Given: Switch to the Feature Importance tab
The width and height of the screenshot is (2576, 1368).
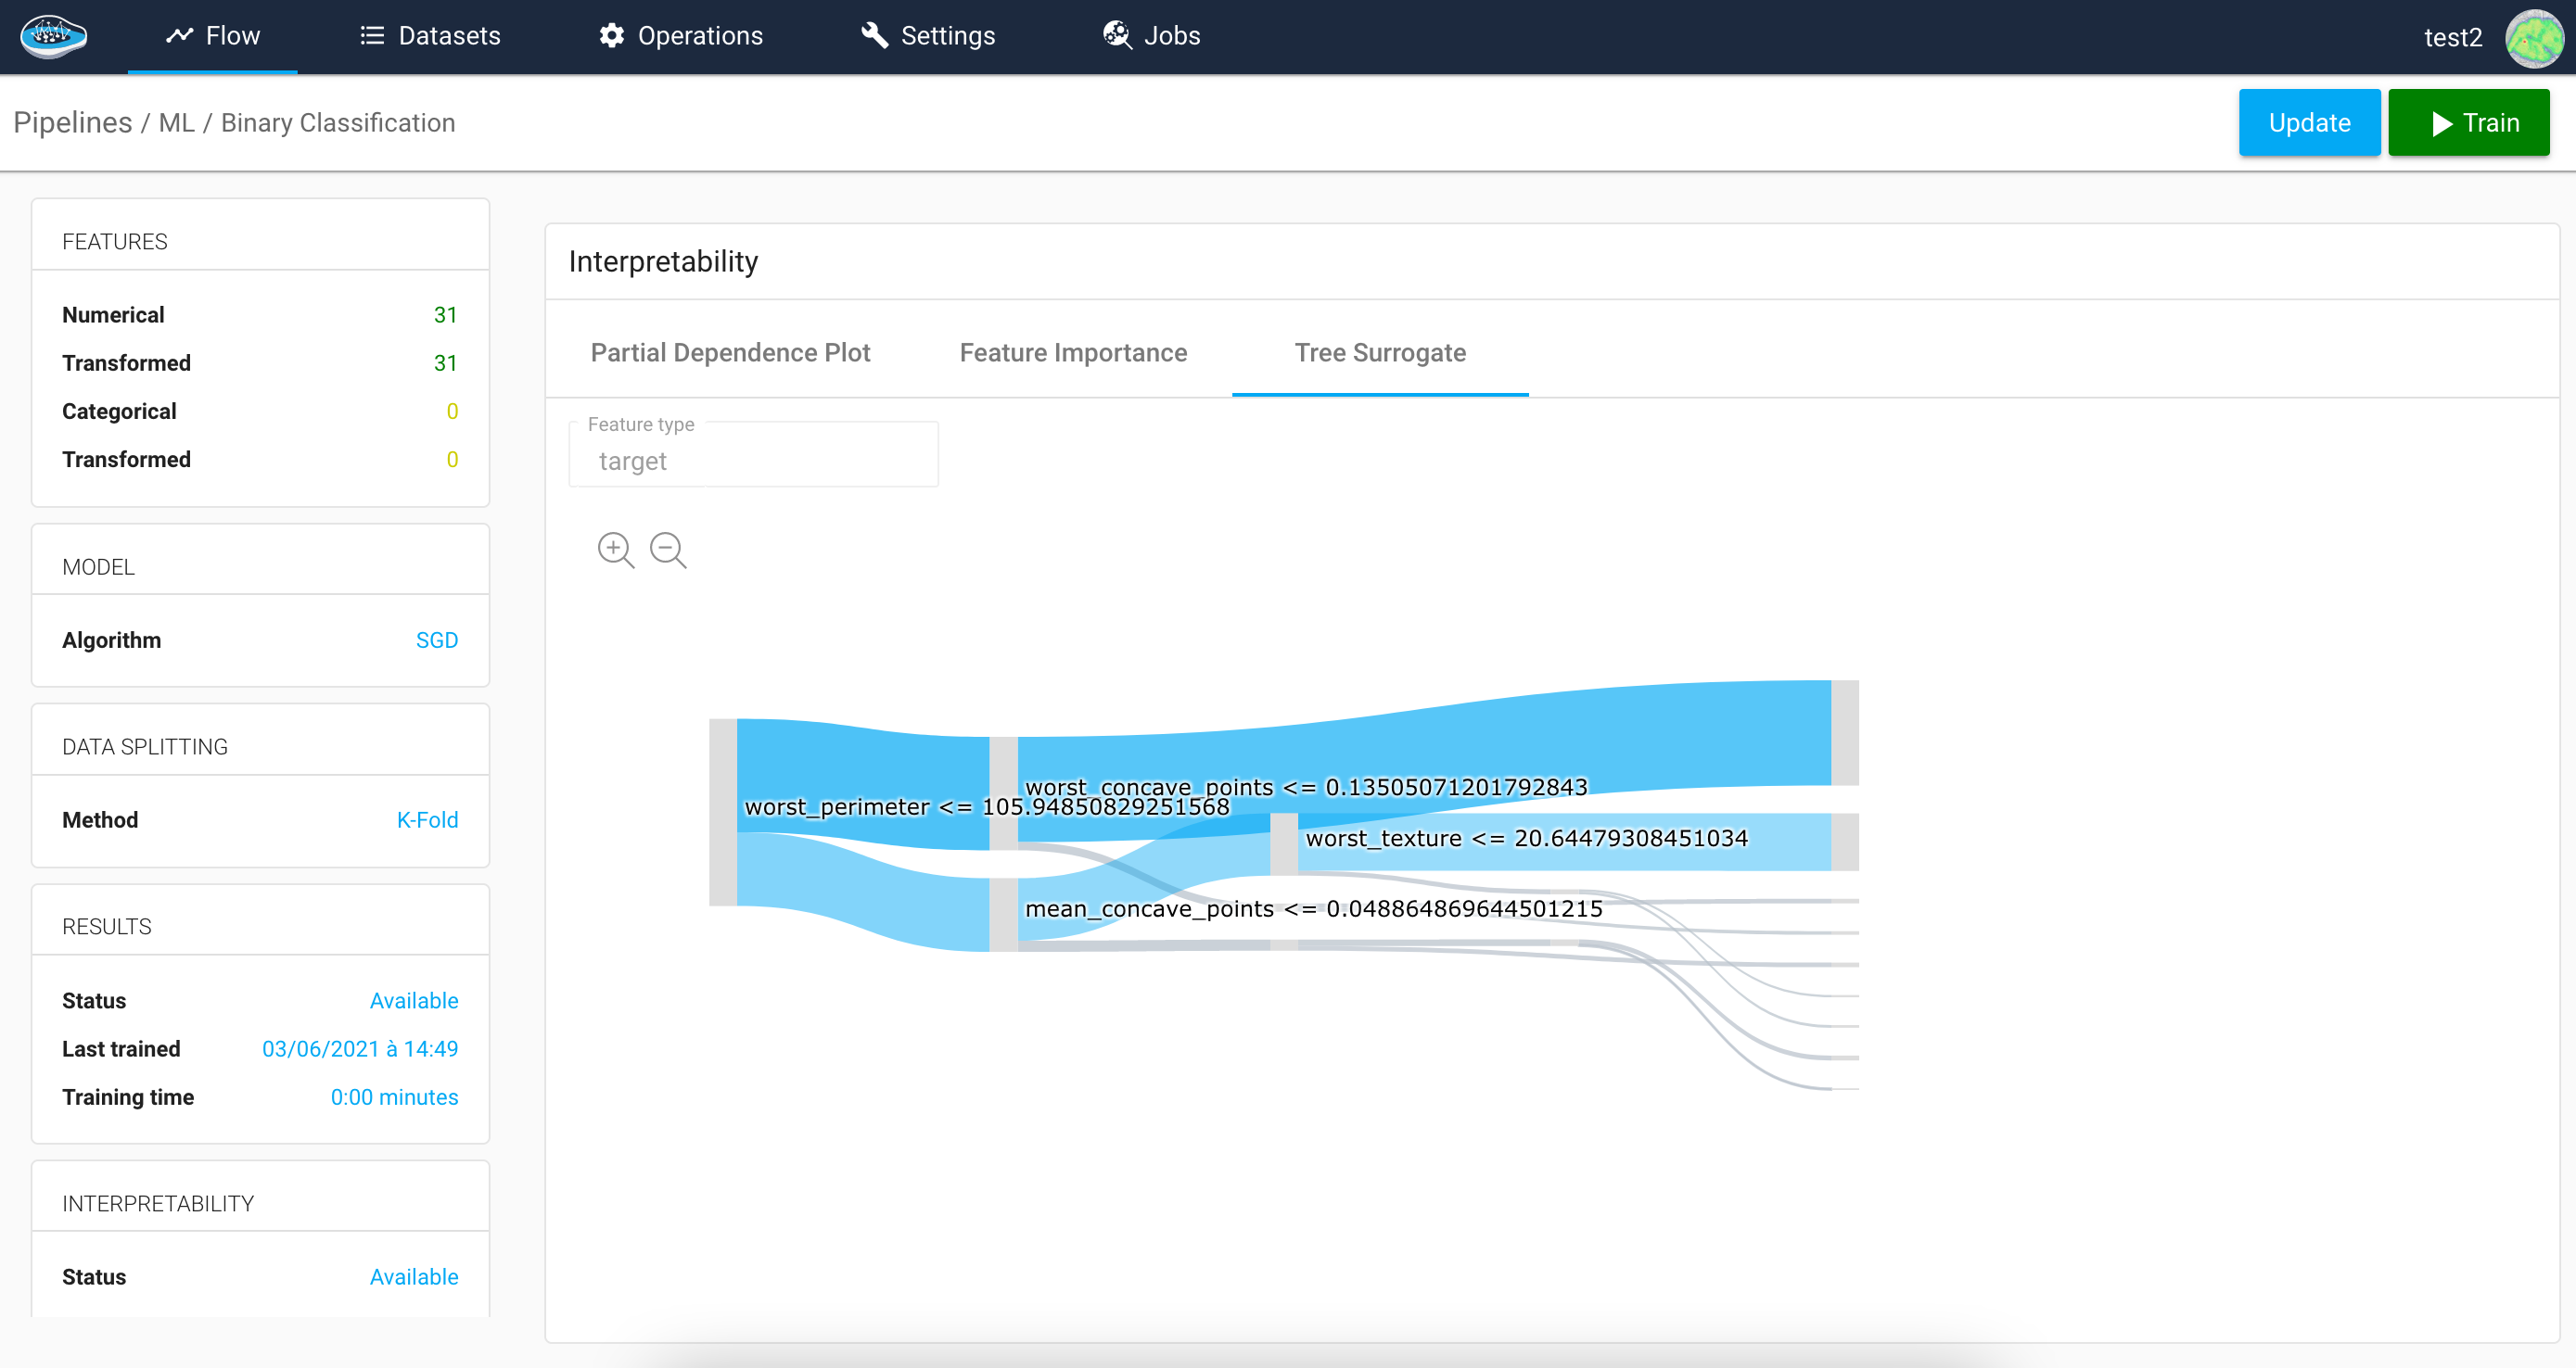Looking at the screenshot, I should tap(1073, 353).
